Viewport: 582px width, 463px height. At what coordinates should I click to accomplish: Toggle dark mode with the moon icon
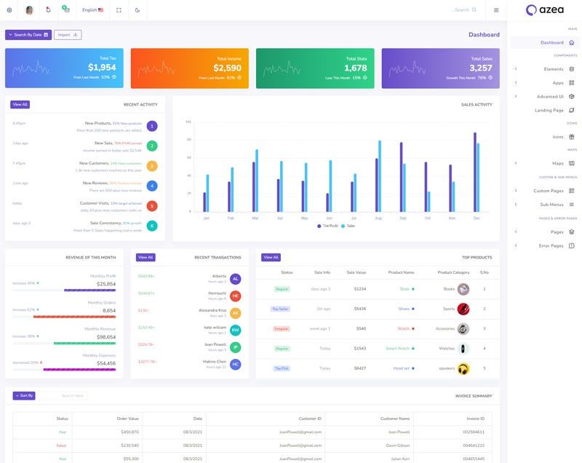coord(137,10)
